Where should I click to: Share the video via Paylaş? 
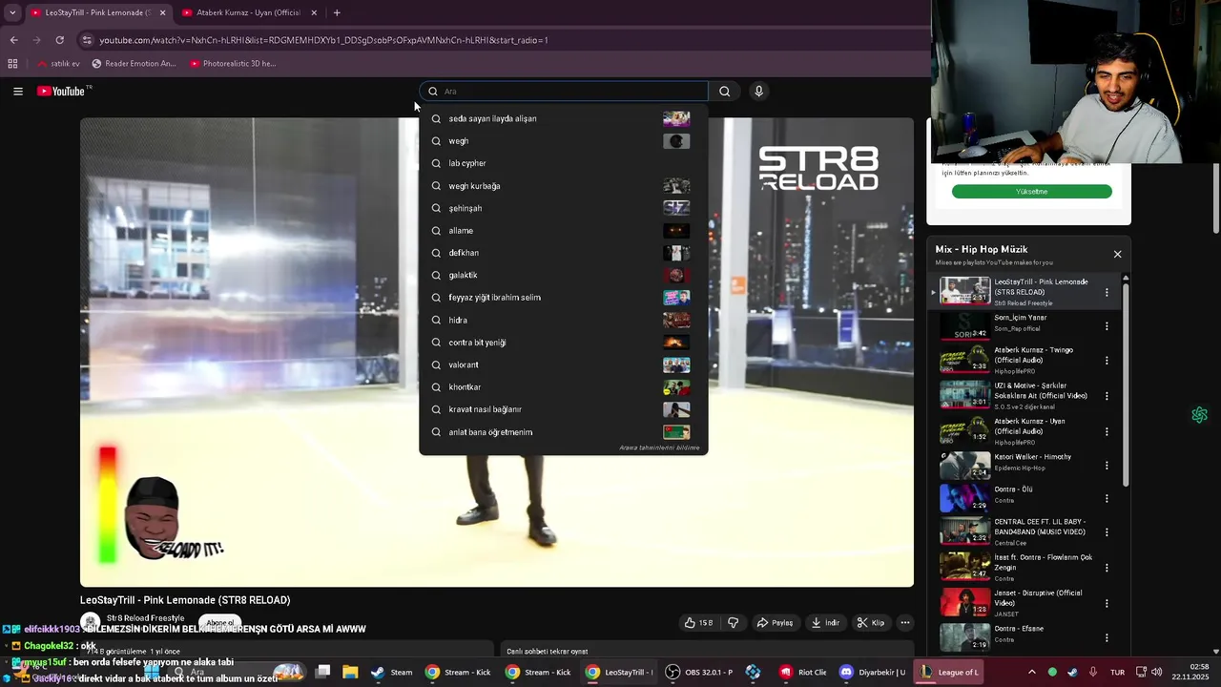click(775, 623)
